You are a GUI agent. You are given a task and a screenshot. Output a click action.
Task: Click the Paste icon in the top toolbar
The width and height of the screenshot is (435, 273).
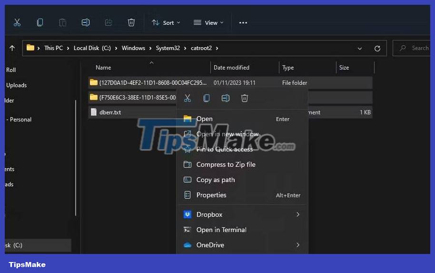[63, 22]
